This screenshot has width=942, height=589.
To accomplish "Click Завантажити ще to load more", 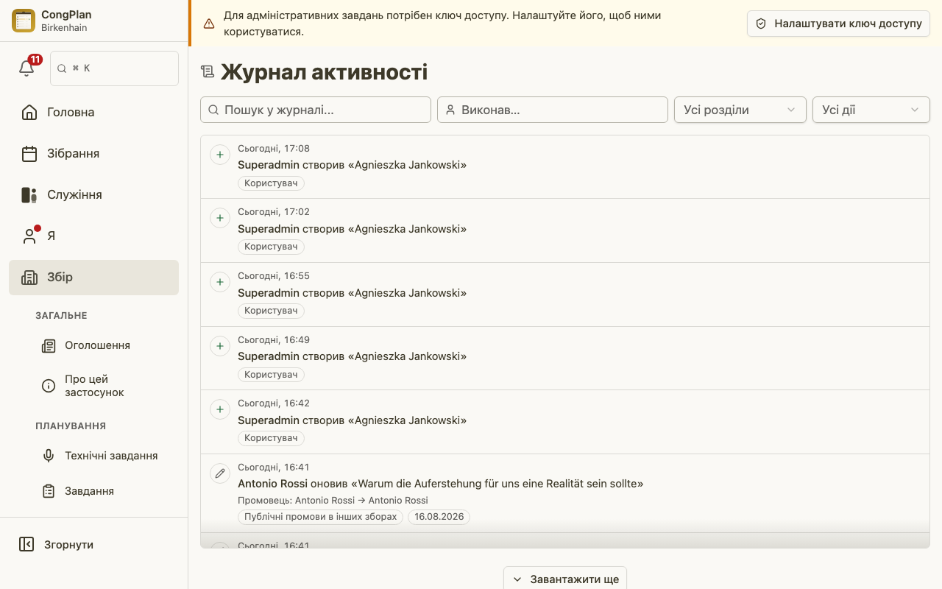I will 565,579.
